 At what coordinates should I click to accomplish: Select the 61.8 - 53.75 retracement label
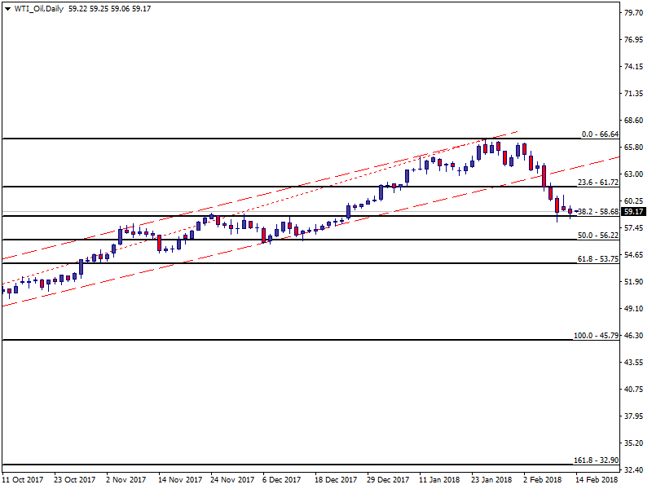pos(598,258)
